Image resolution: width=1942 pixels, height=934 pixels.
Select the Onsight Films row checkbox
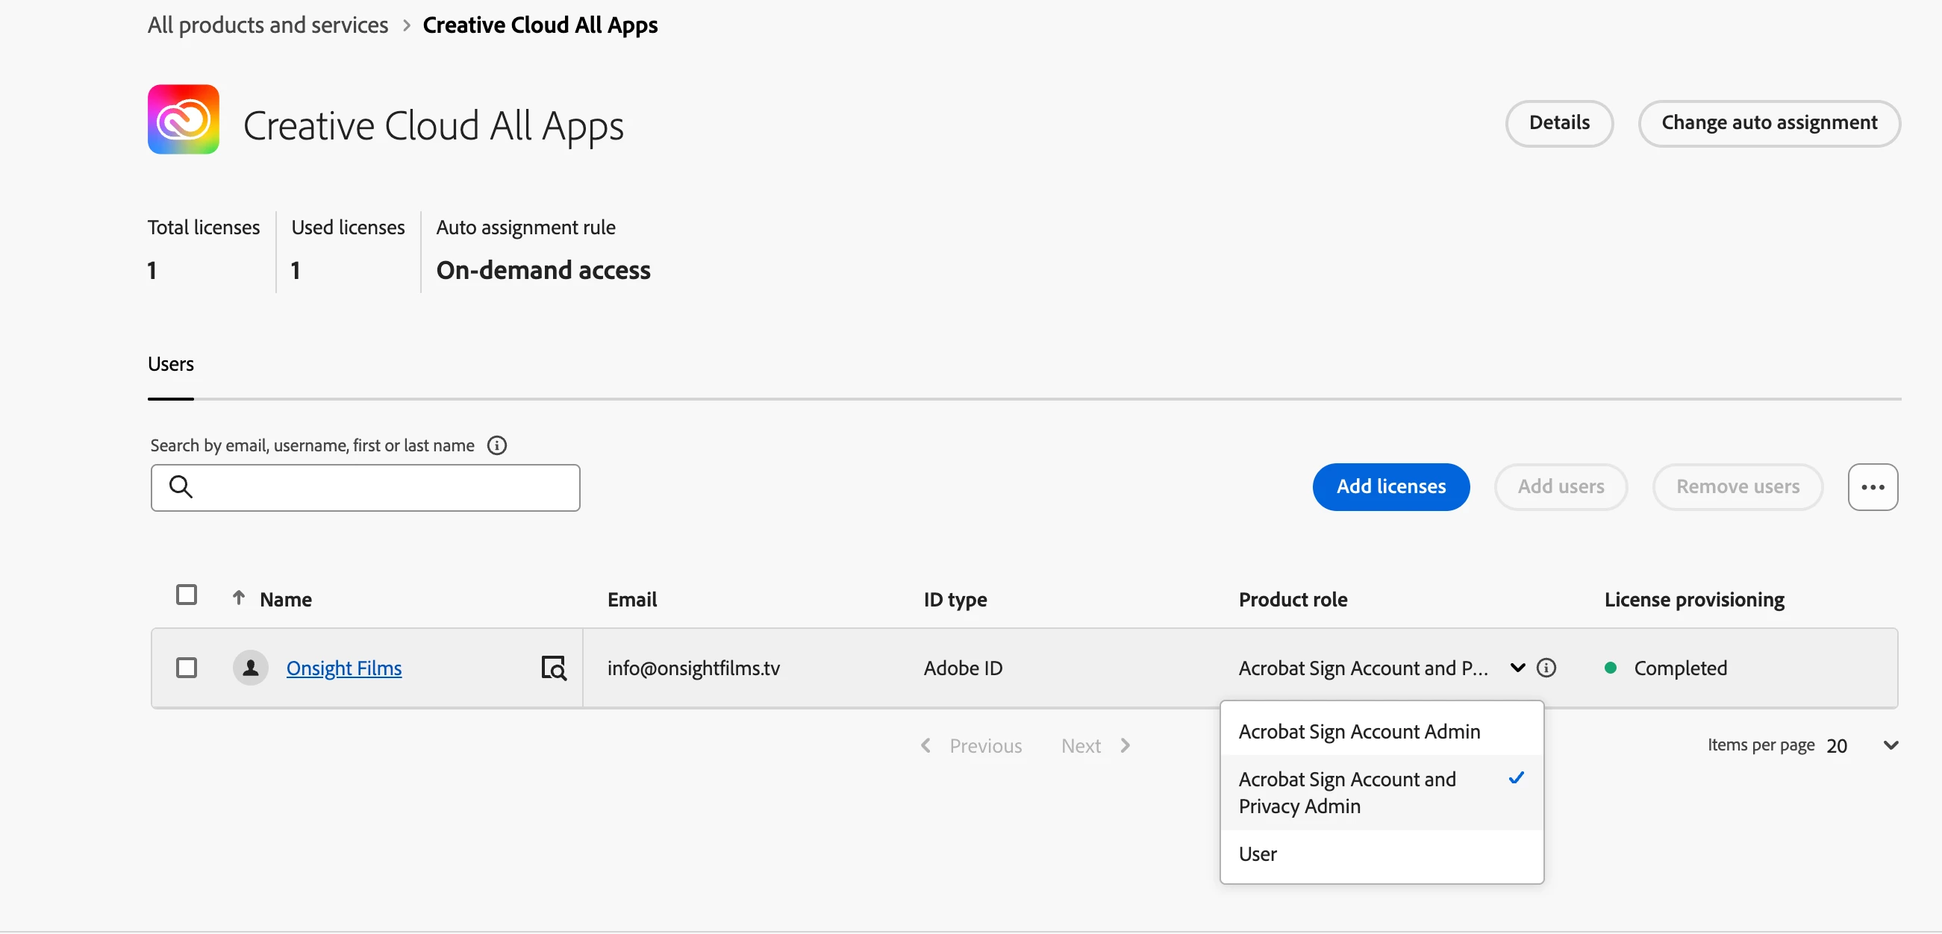(186, 668)
